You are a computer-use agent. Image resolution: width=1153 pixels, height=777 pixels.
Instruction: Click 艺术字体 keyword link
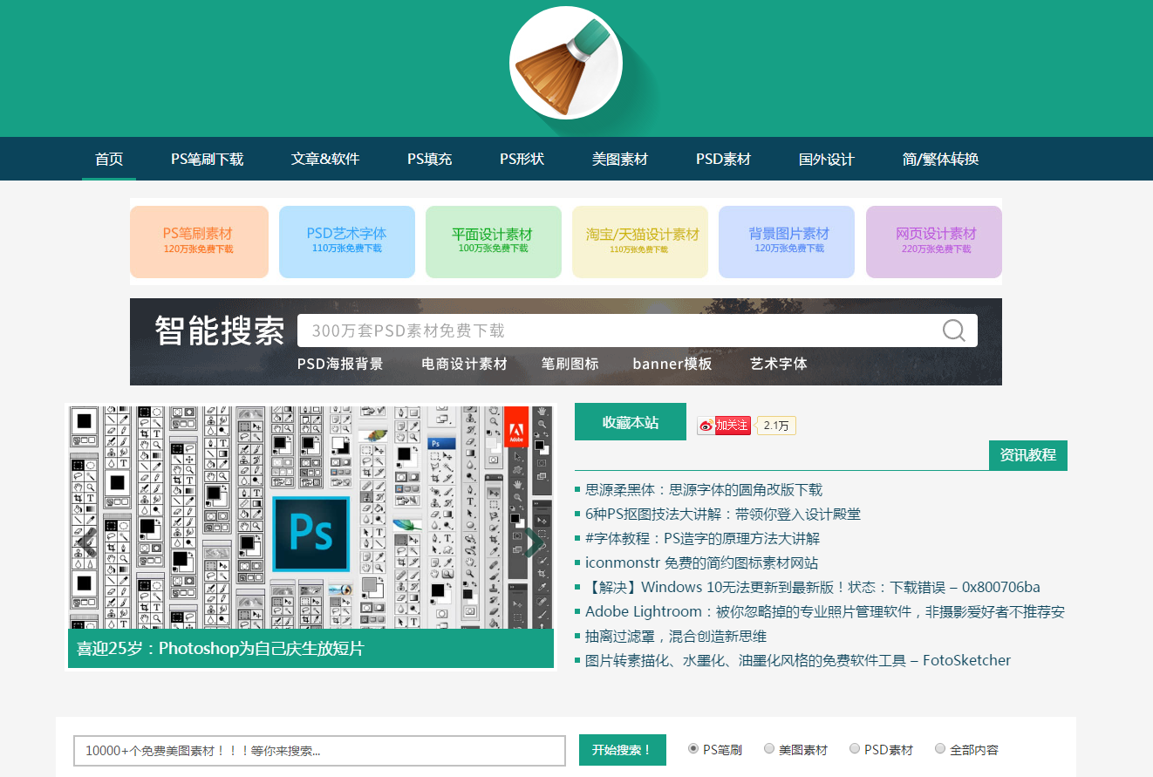[x=779, y=364]
